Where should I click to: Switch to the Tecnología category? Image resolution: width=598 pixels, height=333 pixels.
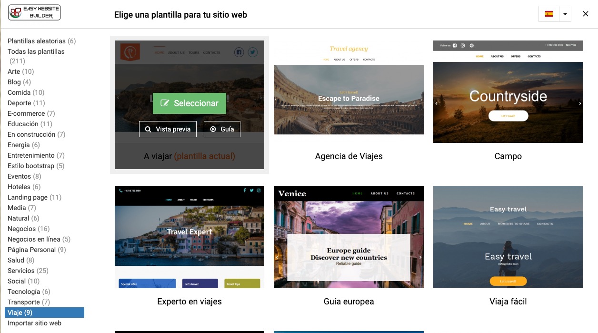[29, 292]
